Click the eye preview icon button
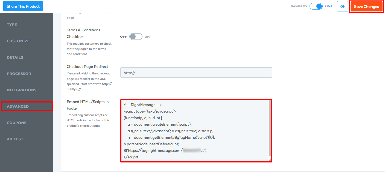The image size is (385, 172). [342, 6]
